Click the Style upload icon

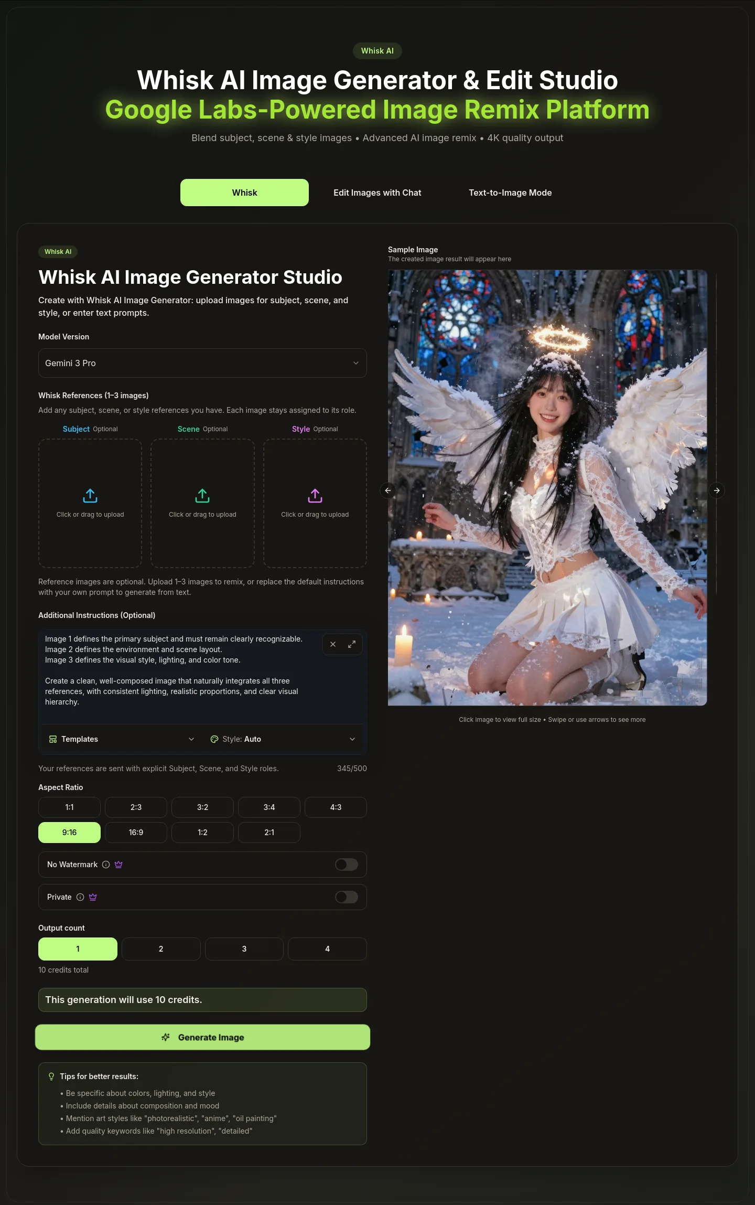(315, 496)
